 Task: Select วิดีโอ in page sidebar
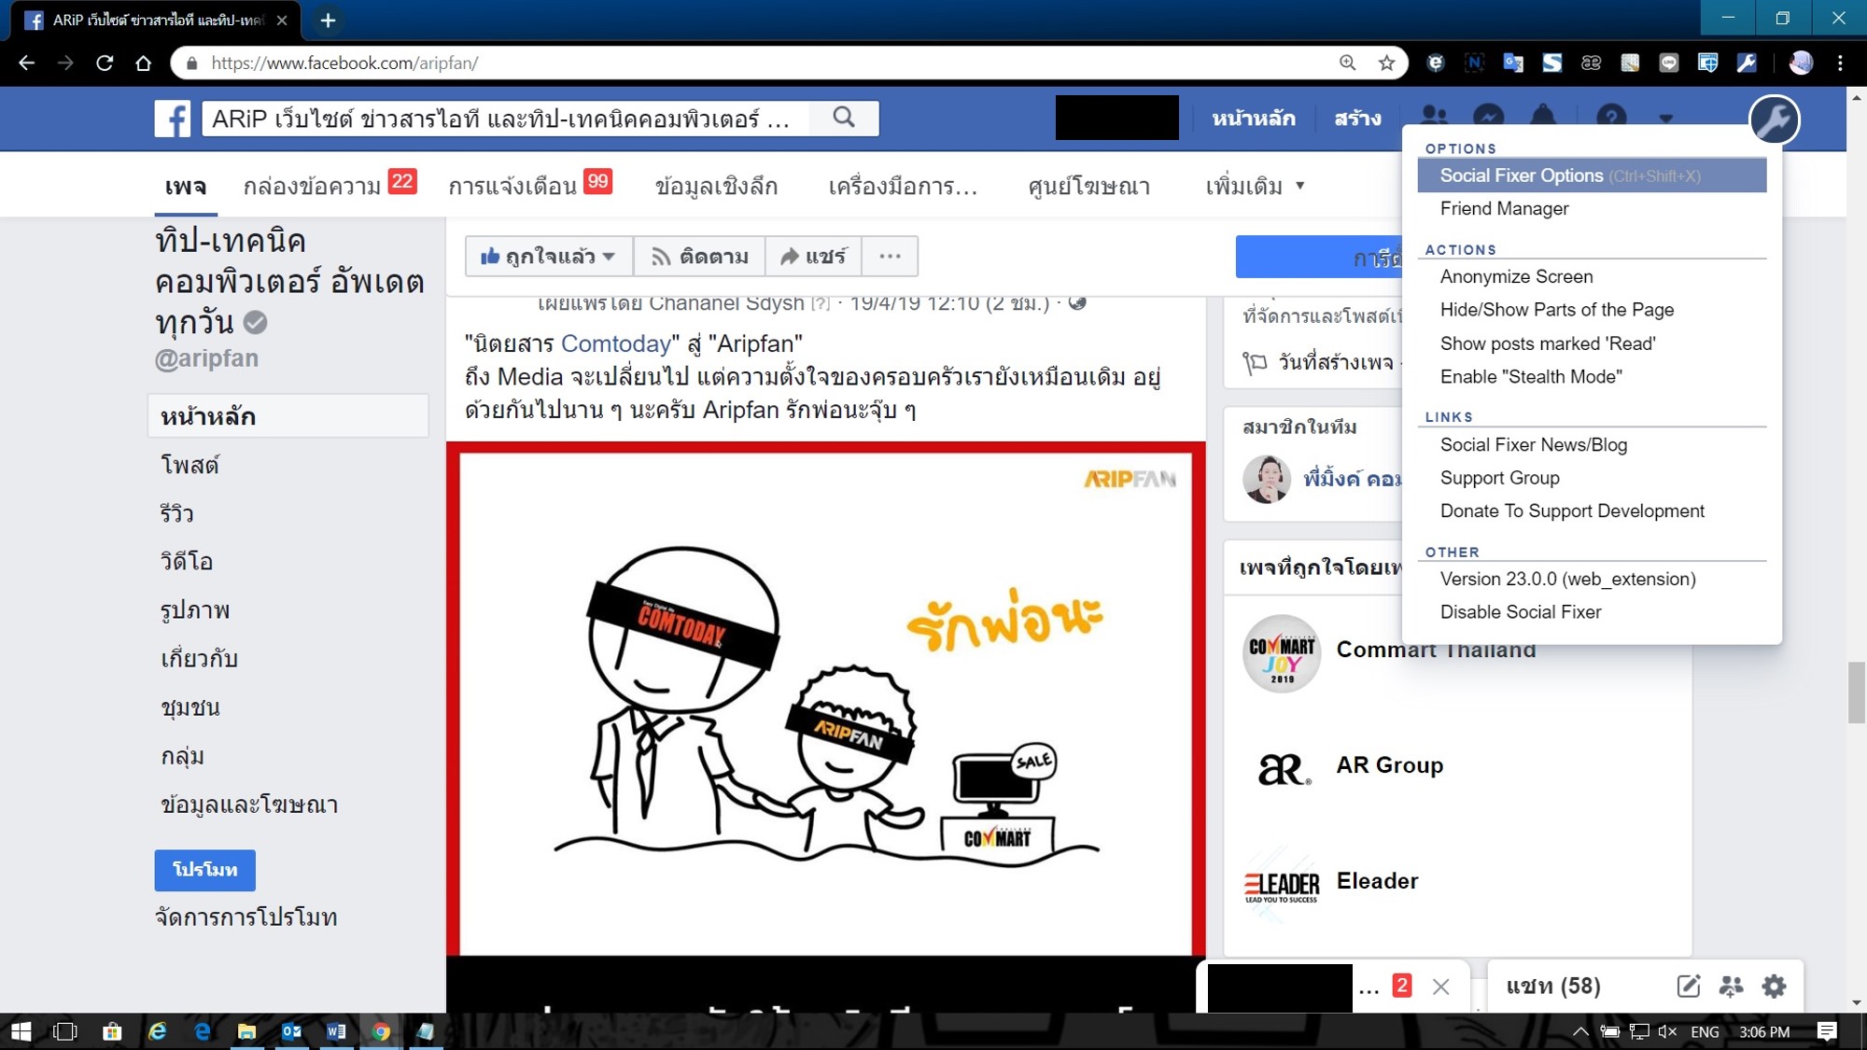(187, 561)
